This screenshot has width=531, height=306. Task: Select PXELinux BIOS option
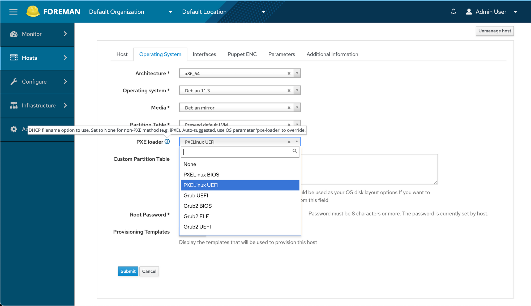(x=201, y=175)
